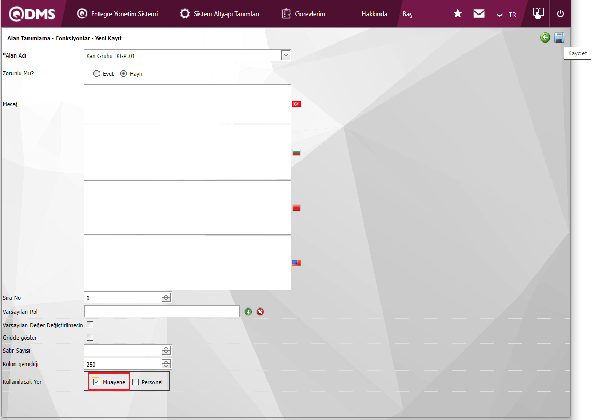Viewport: 593px width, 420px height.
Task: Select Hayır for Zorunlu Mu
Action: 124,74
